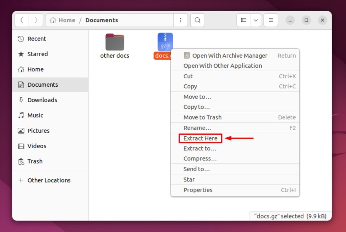This screenshot has height=232, width=346.
Task: Open the Downloads sidebar icon
Action: [20, 100]
